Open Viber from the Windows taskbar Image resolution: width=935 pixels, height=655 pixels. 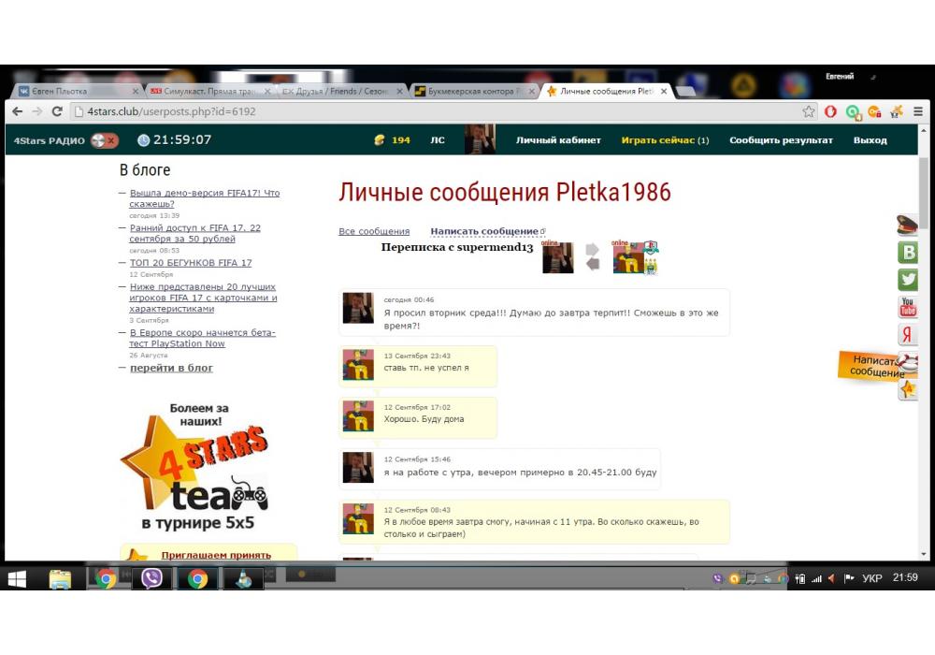pos(151,579)
